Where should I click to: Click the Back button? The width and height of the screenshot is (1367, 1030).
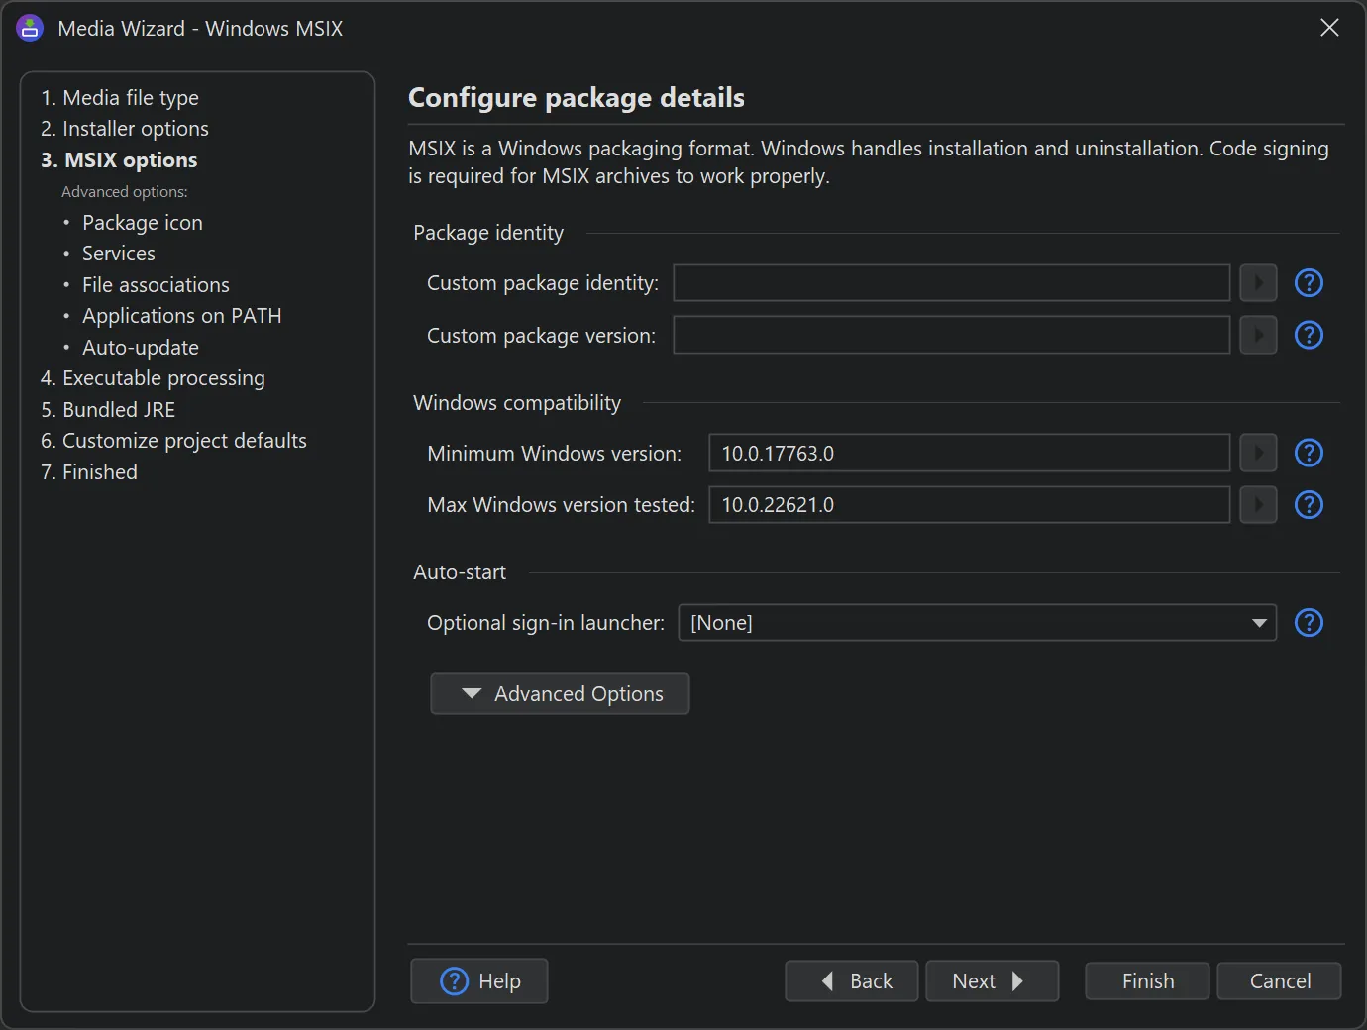pyautogui.click(x=852, y=981)
